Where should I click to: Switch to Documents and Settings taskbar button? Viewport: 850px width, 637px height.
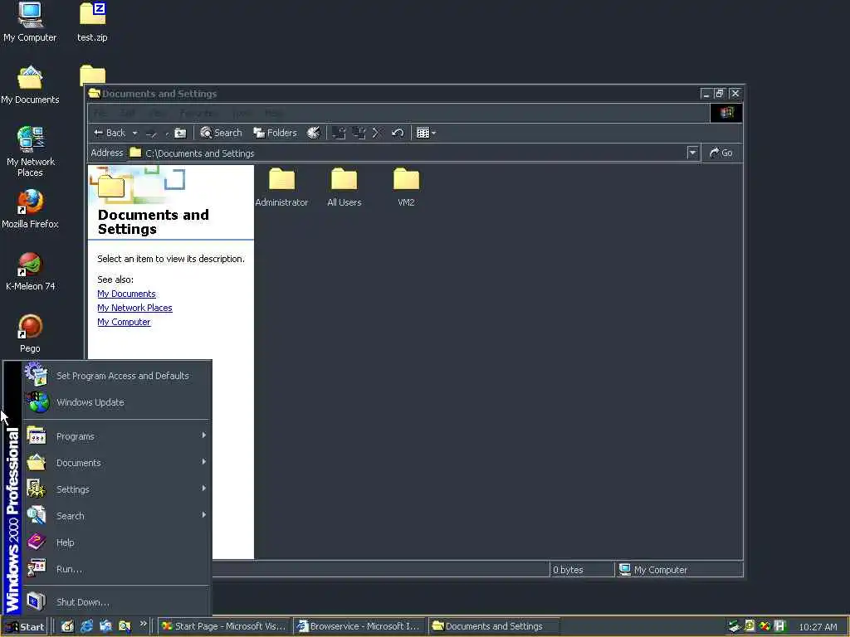point(494,626)
